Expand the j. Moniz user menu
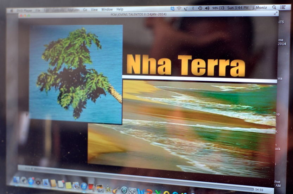 pos(260,8)
